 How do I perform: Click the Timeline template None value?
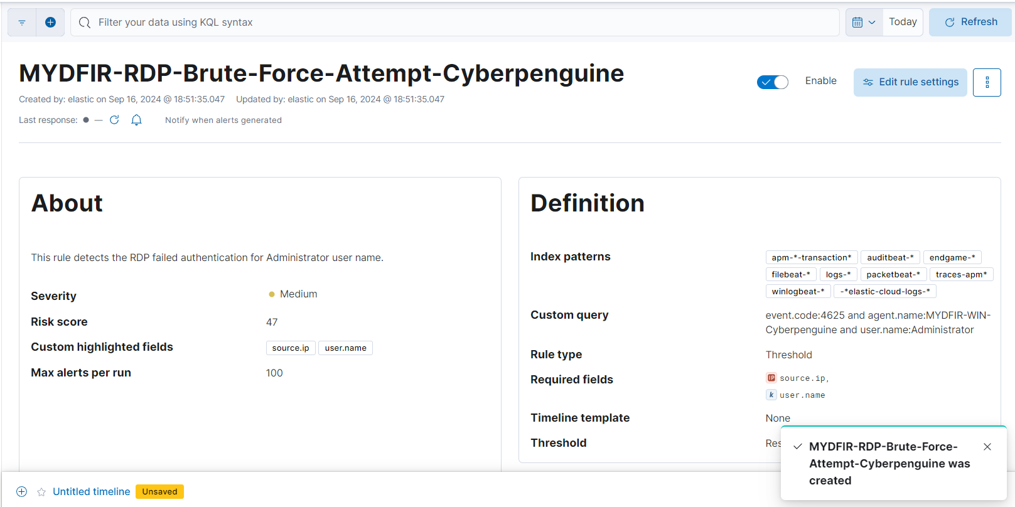pos(778,419)
